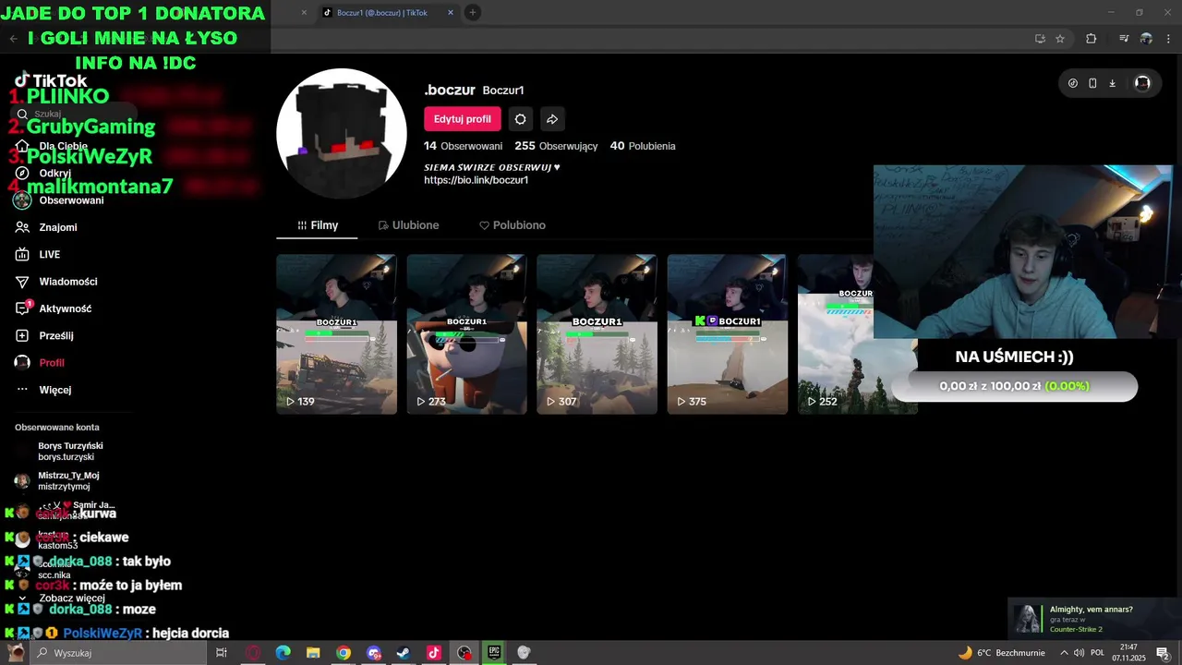Screen dimensions: 1182x665
Task: Open the account avatar menu top right
Action: [x=1142, y=83]
